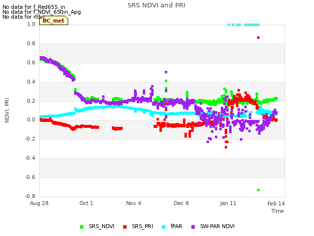Click the 0.0 y-axis tick label

(x=31, y=120)
